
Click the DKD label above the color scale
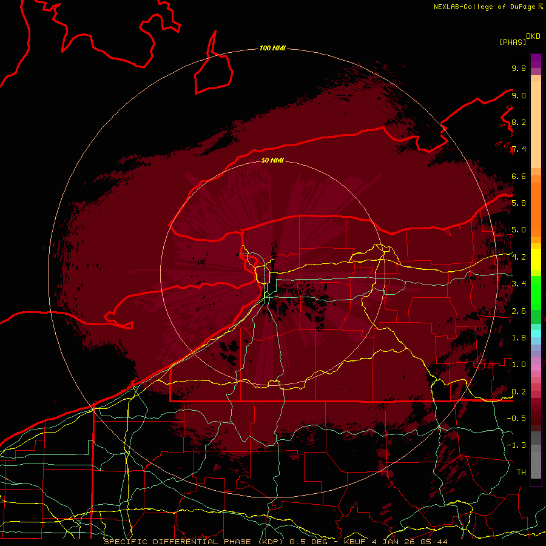tap(533, 36)
